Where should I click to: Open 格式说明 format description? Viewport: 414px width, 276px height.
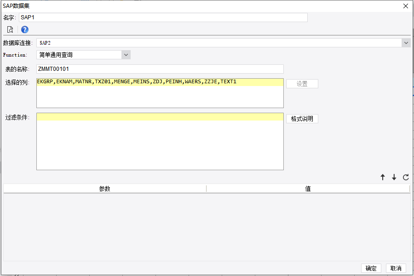point(302,119)
